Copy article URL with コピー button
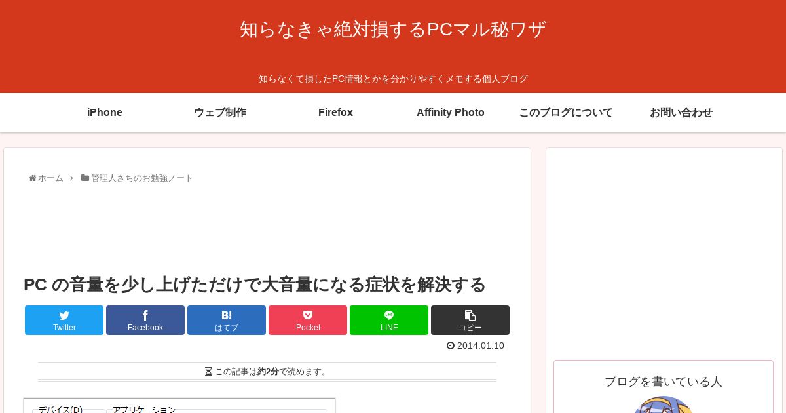The width and height of the screenshot is (786, 413). click(470, 320)
